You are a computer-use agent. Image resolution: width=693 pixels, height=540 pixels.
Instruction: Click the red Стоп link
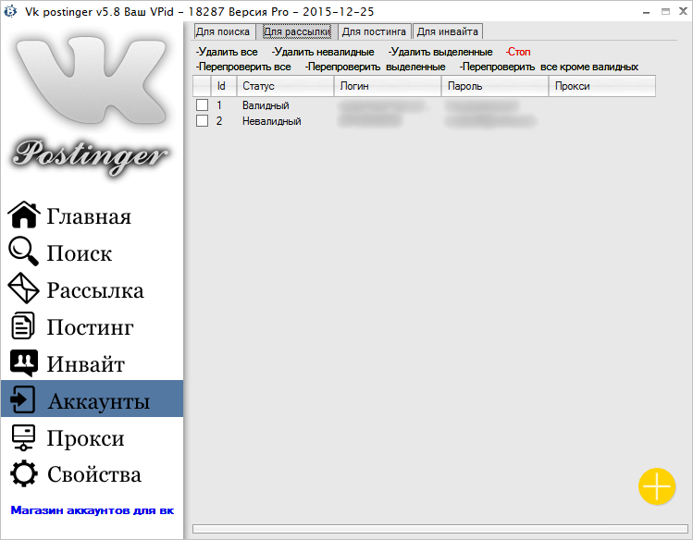point(518,52)
